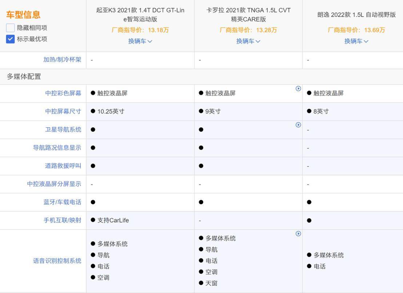
Task: Click the 多媒体配置 section header
Action: (x=24, y=77)
